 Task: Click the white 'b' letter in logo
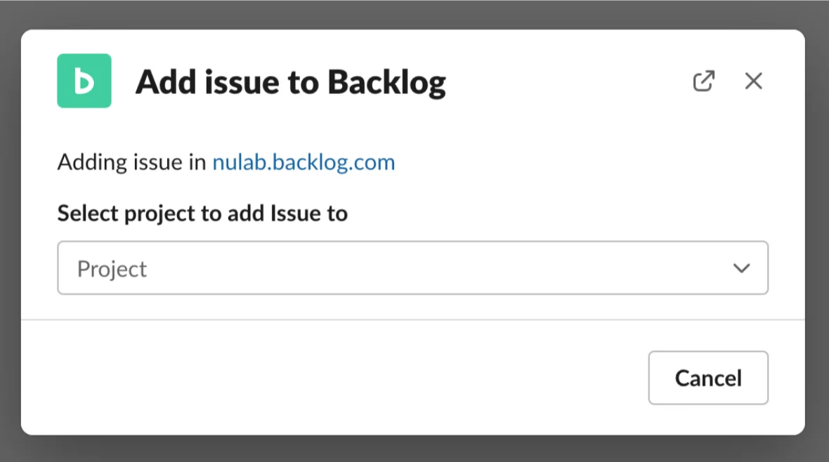pyautogui.click(x=84, y=81)
